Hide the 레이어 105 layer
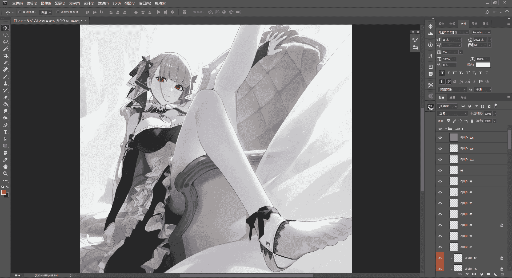This screenshot has height=278, width=512. pos(440,149)
